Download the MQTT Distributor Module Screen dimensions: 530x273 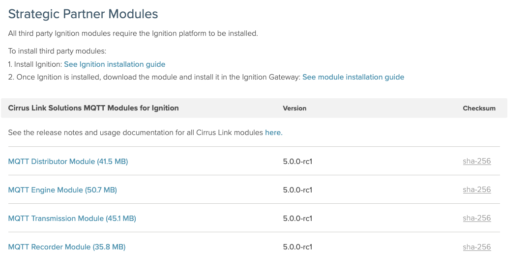point(68,162)
